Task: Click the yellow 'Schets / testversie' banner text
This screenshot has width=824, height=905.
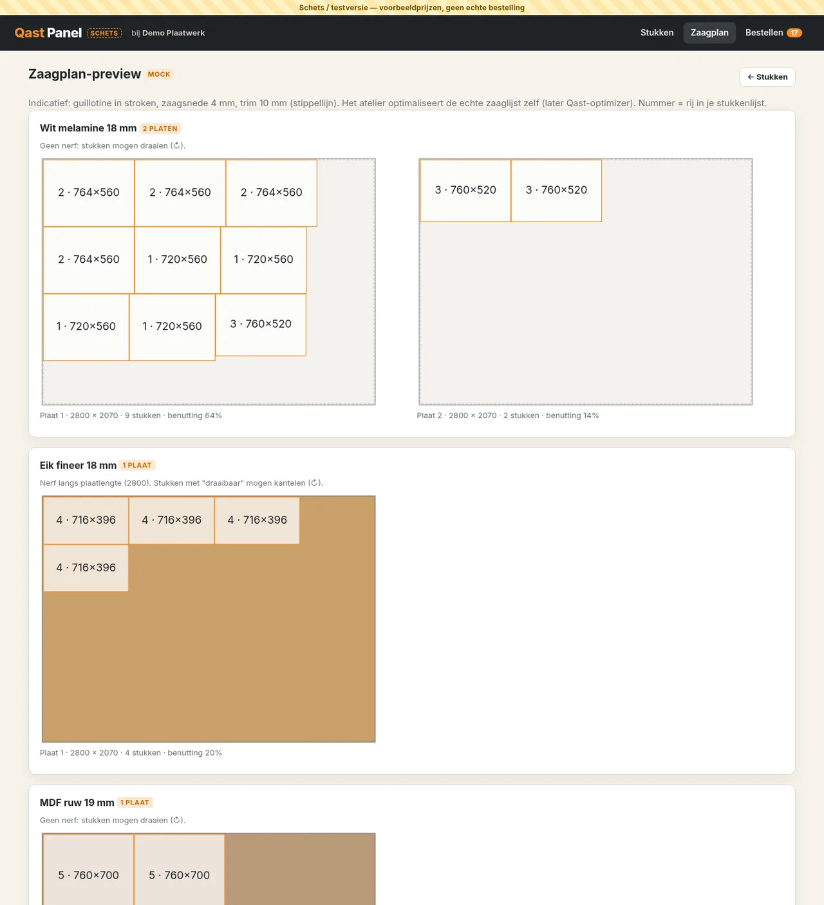Action: point(412,8)
